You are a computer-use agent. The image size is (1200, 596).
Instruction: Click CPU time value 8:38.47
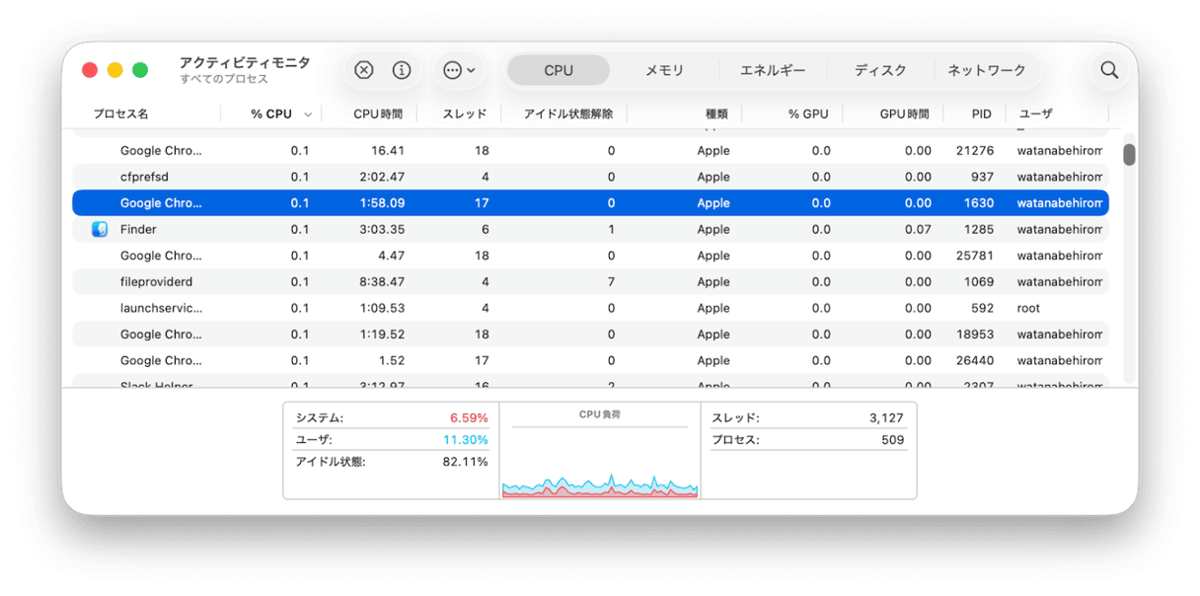[x=383, y=281]
